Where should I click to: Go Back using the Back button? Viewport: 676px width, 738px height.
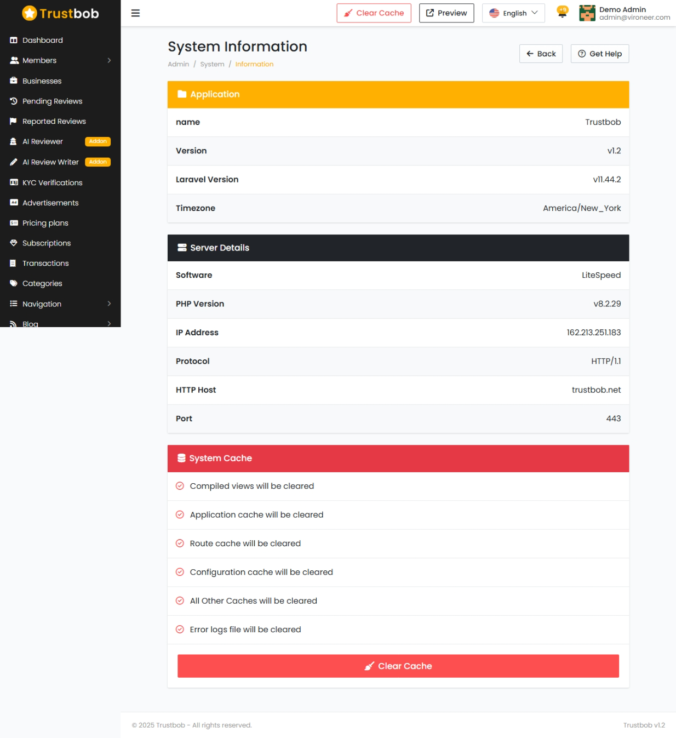541,54
